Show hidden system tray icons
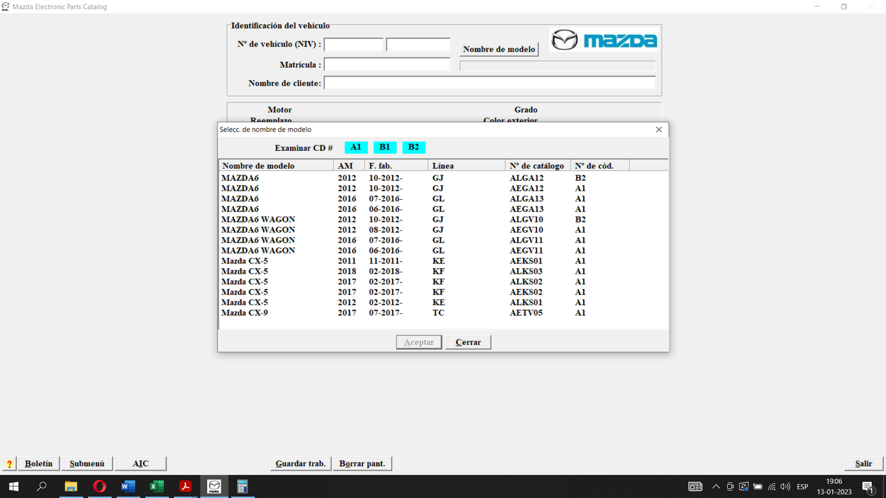The height and width of the screenshot is (498, 886). 716,487
